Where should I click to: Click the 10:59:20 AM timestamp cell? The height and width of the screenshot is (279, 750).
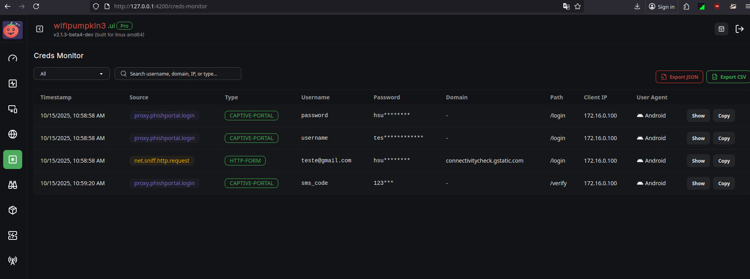pyautogui.click(x=73, y=183)
